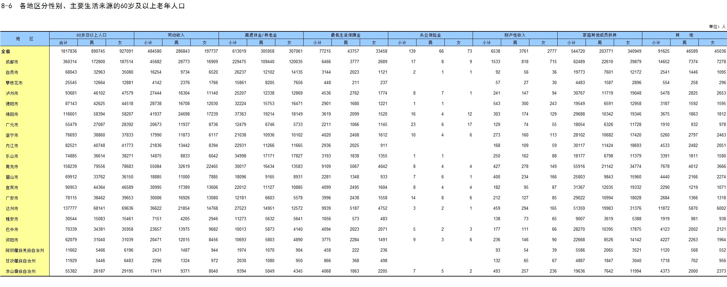This screenshot has width=727, height=287.
Task: Select the '劳动收入' group header
Action: 176,35
